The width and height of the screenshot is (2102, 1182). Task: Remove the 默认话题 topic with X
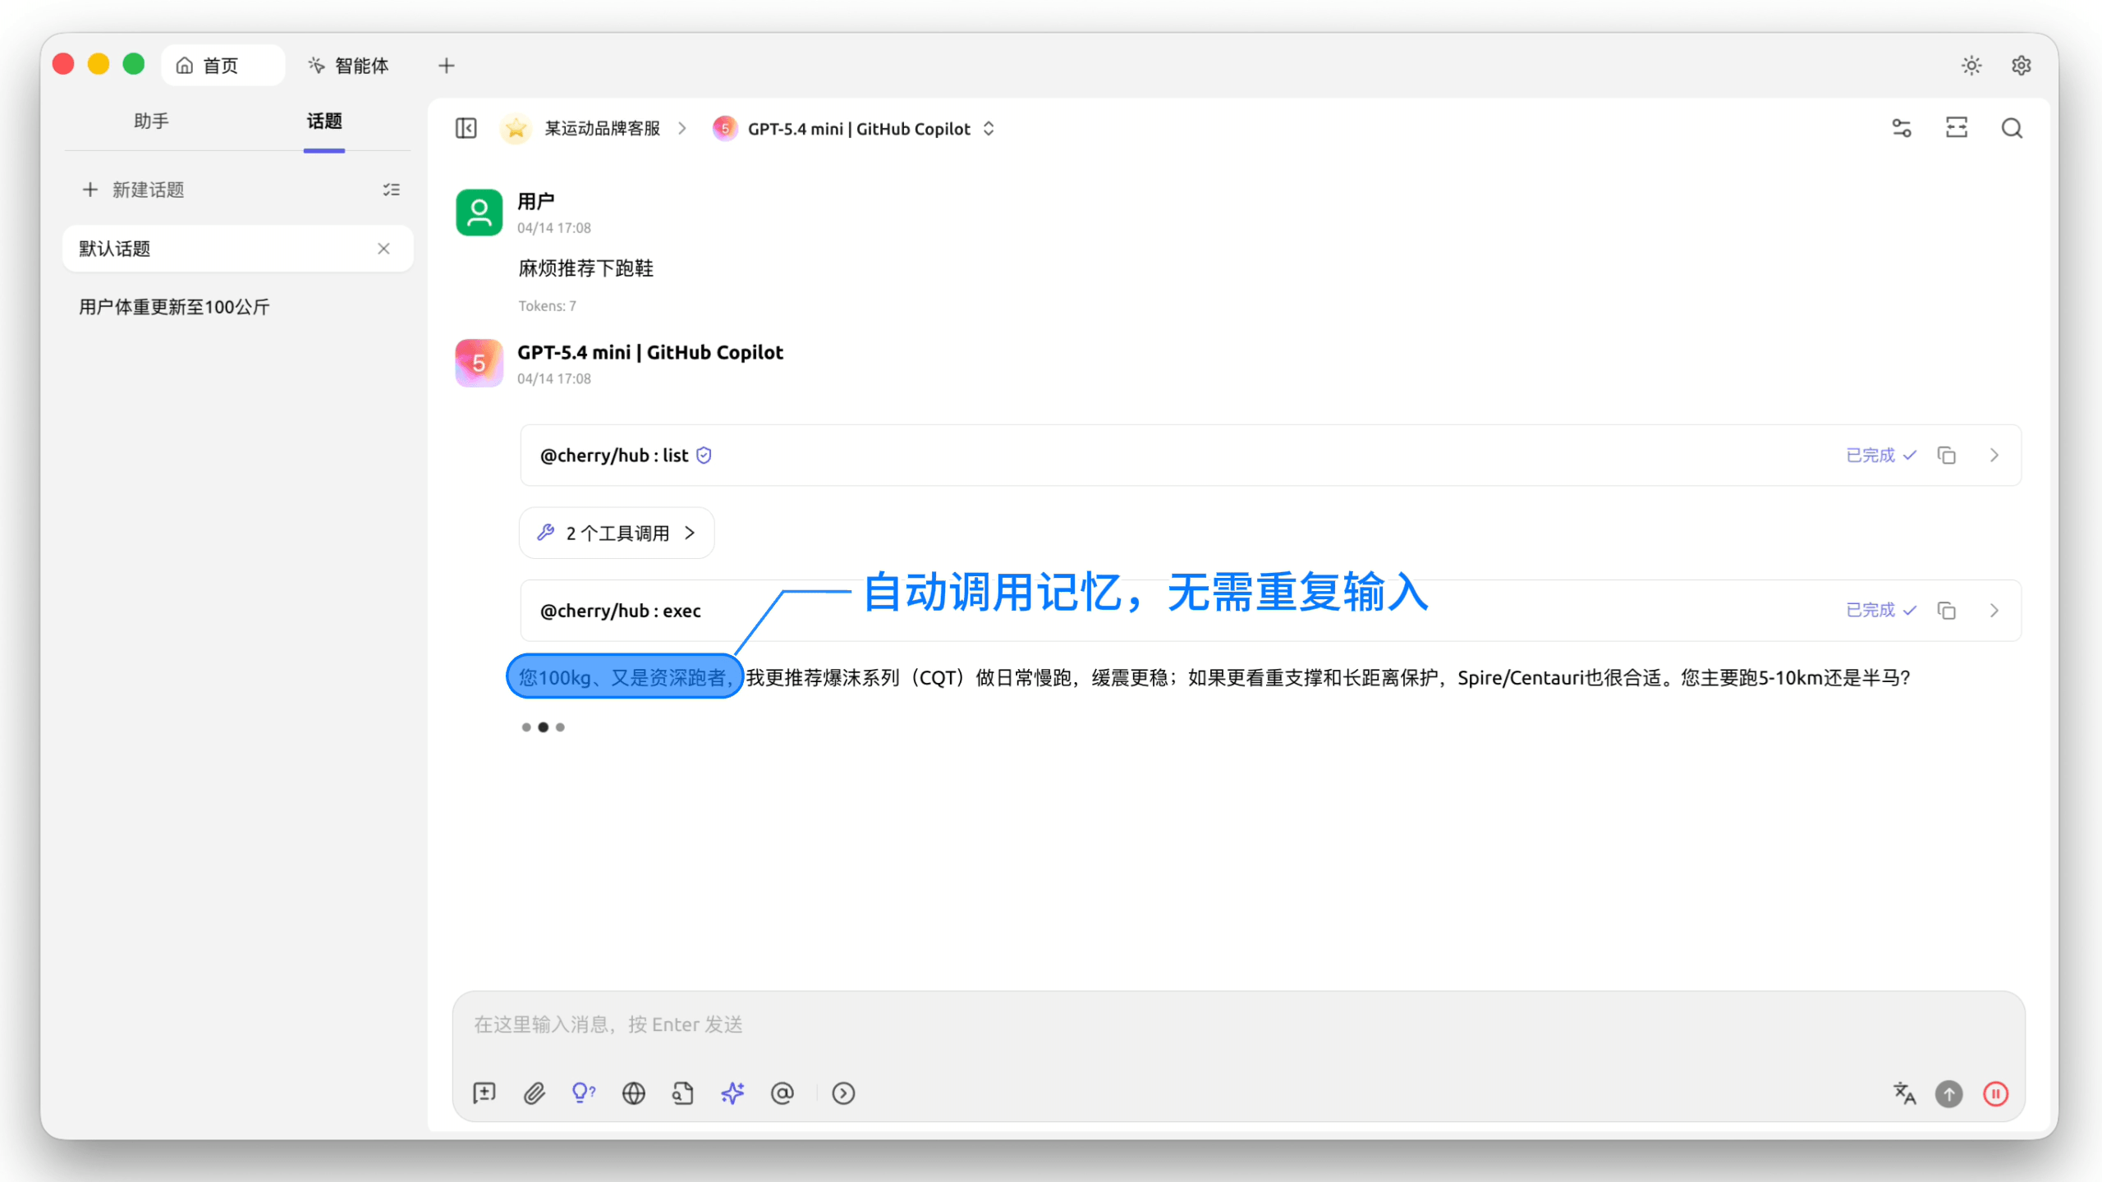pos(383,249)
